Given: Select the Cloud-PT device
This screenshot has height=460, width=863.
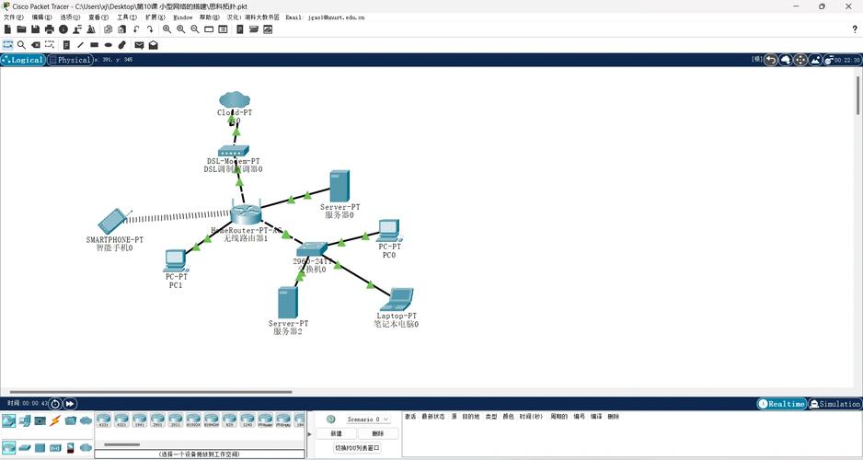Looking at the screenshot, I should [235, 100].
